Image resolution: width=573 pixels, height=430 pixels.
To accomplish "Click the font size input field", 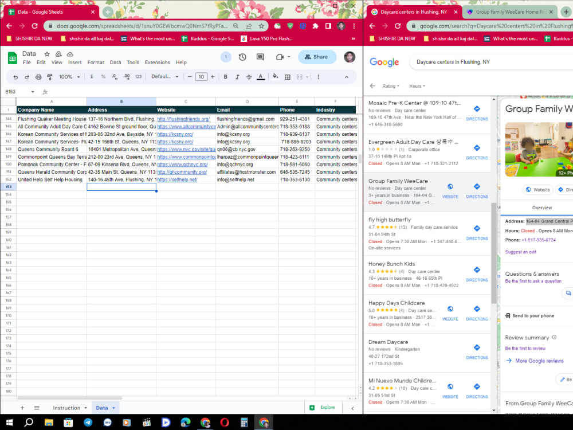I will 201,77.
